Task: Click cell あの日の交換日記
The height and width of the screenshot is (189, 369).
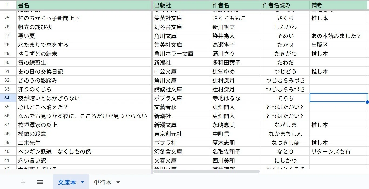Action: [84, 71]
